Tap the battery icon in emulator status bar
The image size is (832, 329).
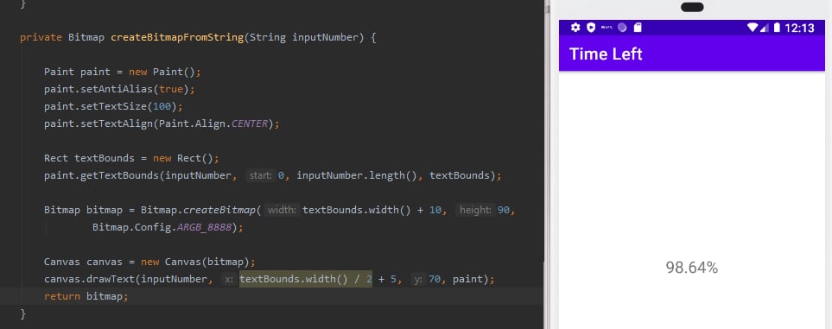tap(777, 28)
